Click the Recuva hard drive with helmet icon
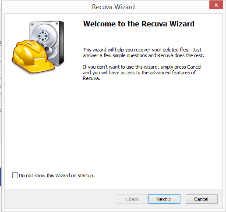The height and width of the screenshot is (212, 226). [x=38, y=47]
